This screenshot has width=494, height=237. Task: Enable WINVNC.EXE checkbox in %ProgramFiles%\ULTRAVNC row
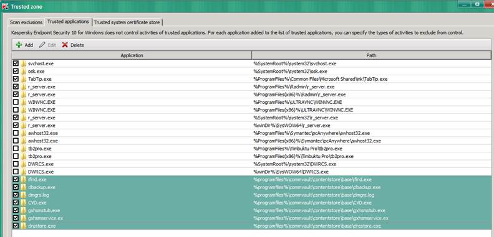click(x=16, y=102)
